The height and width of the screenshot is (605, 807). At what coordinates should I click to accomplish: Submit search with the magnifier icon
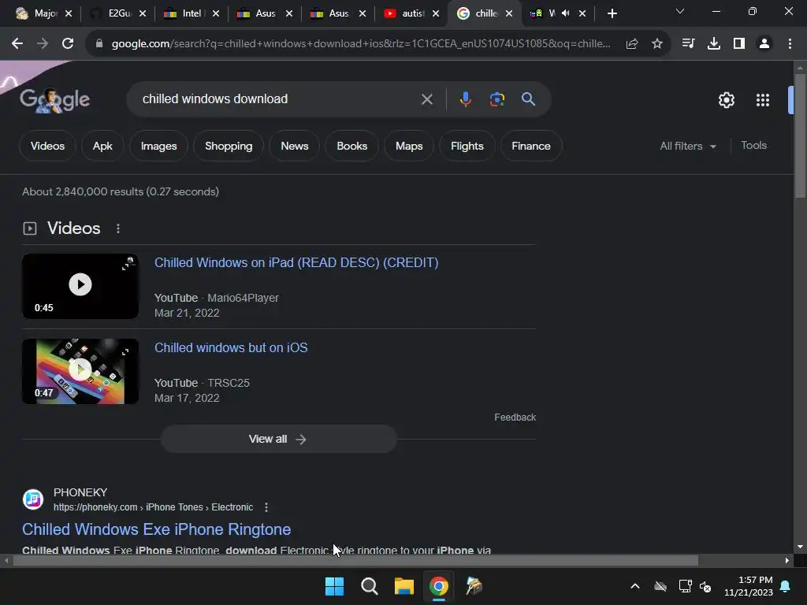(529, 99)
